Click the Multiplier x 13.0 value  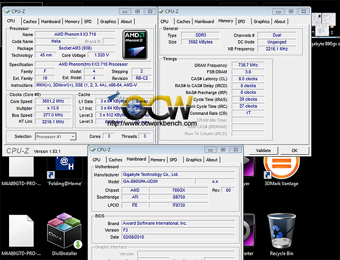click(53, 108)
